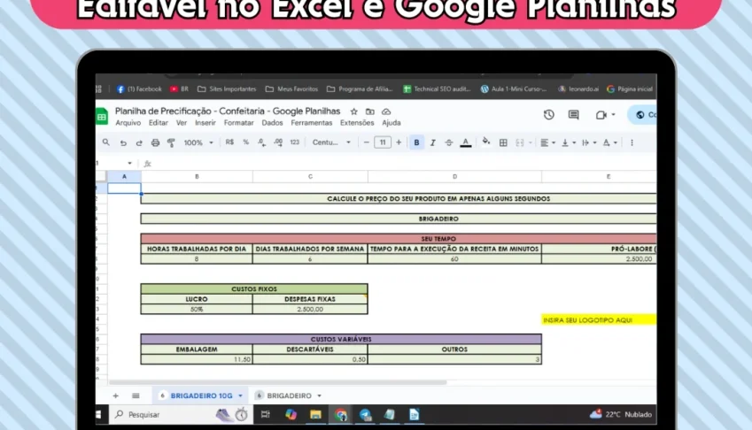
Task: Open Telegram from the taskbar
Action: (366, 415)
